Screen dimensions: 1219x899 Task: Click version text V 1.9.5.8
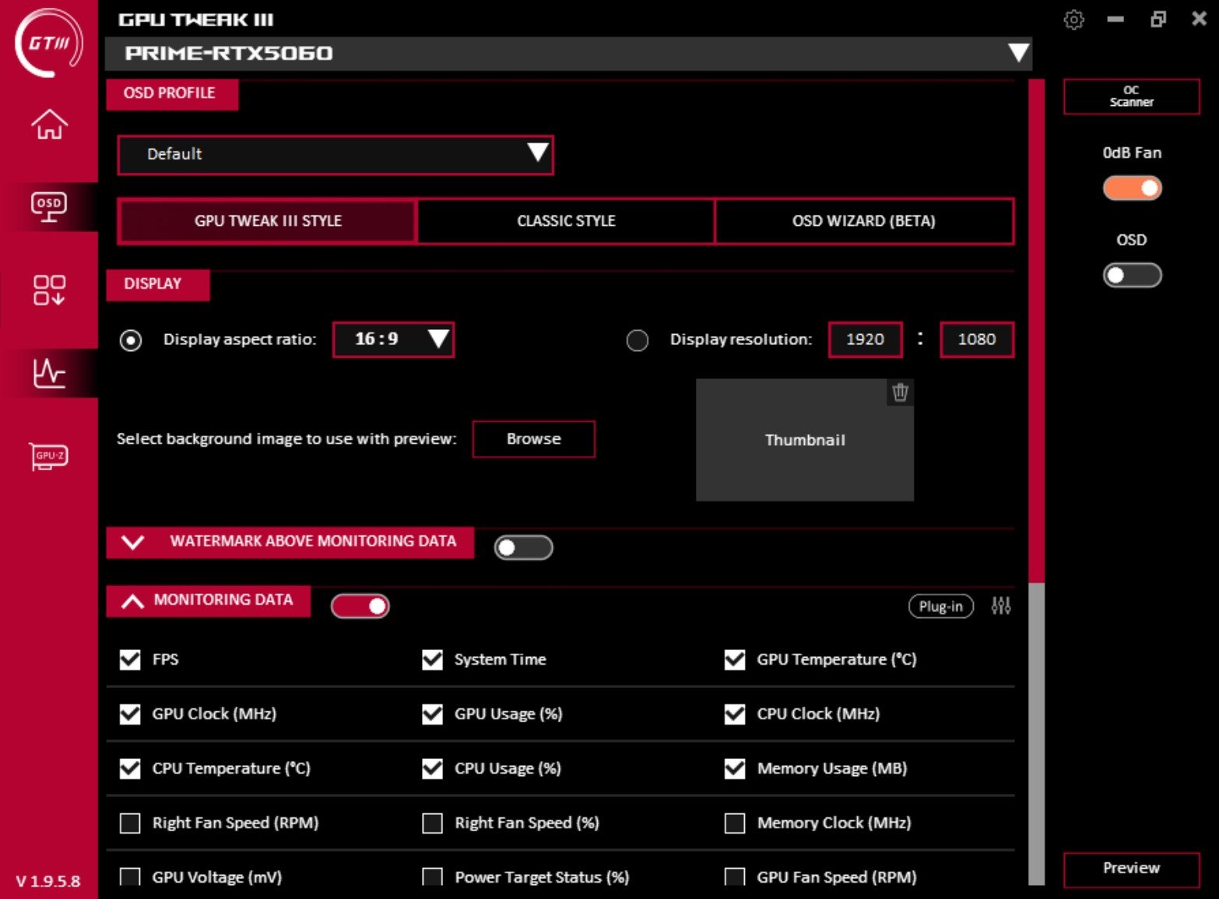pos(48,881)
